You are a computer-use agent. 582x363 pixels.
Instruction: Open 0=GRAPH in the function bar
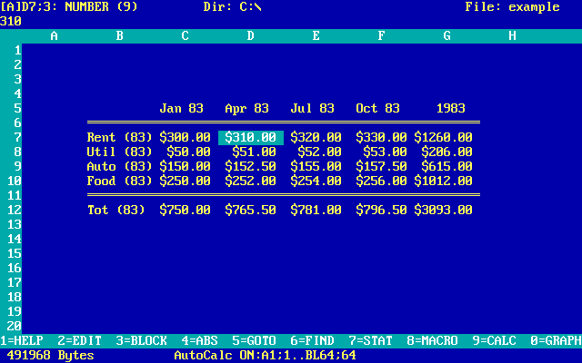point(557,340)
